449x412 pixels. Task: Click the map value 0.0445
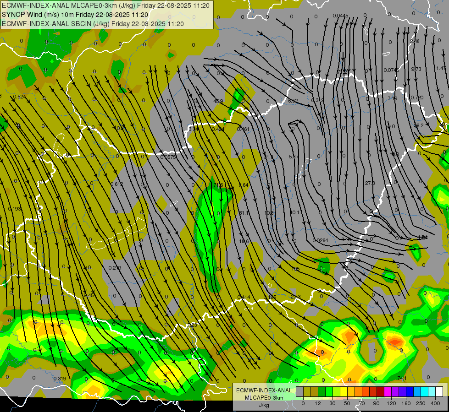(340, 16)
